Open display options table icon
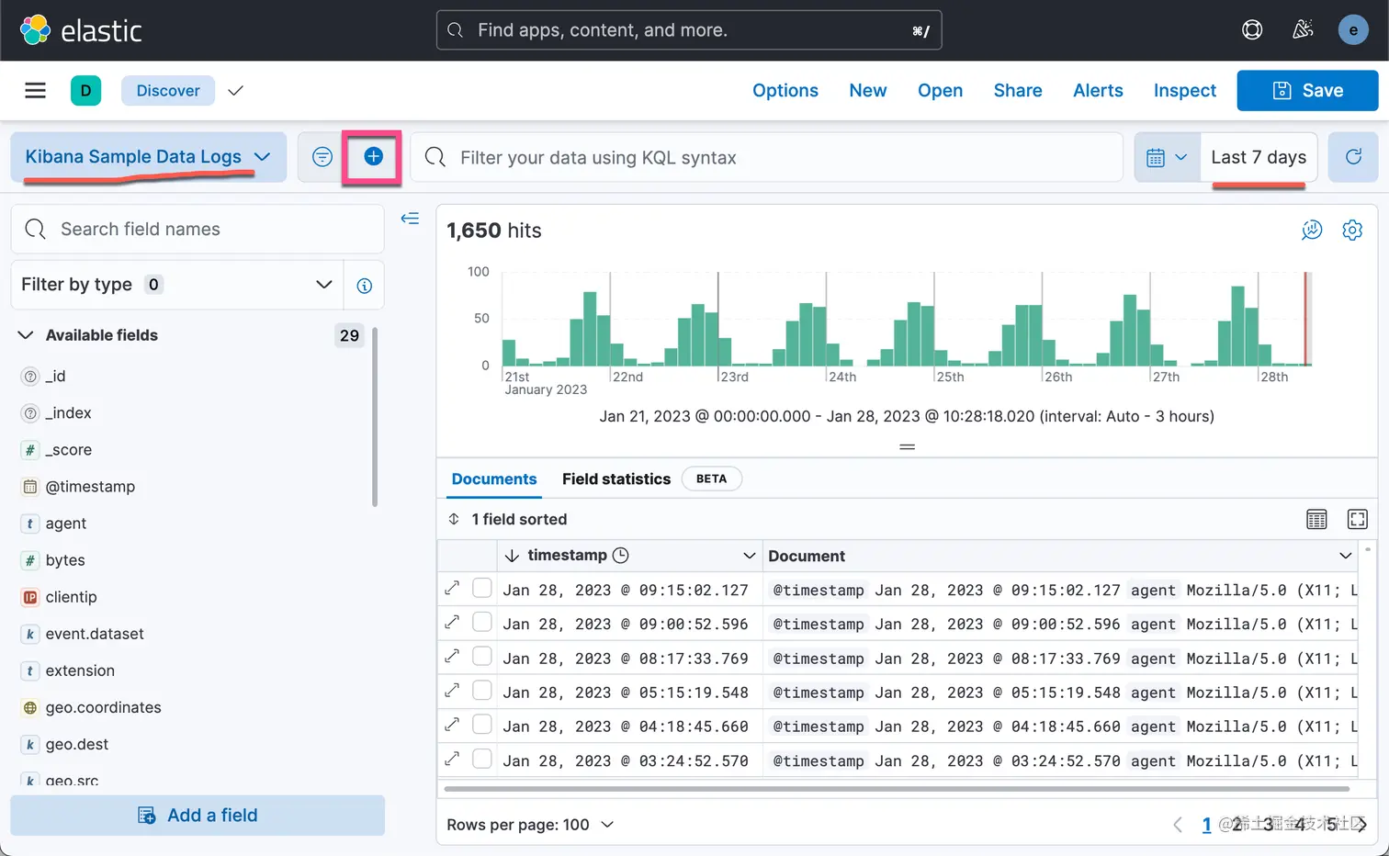The image size is (1389, 856). [1316, 519]
